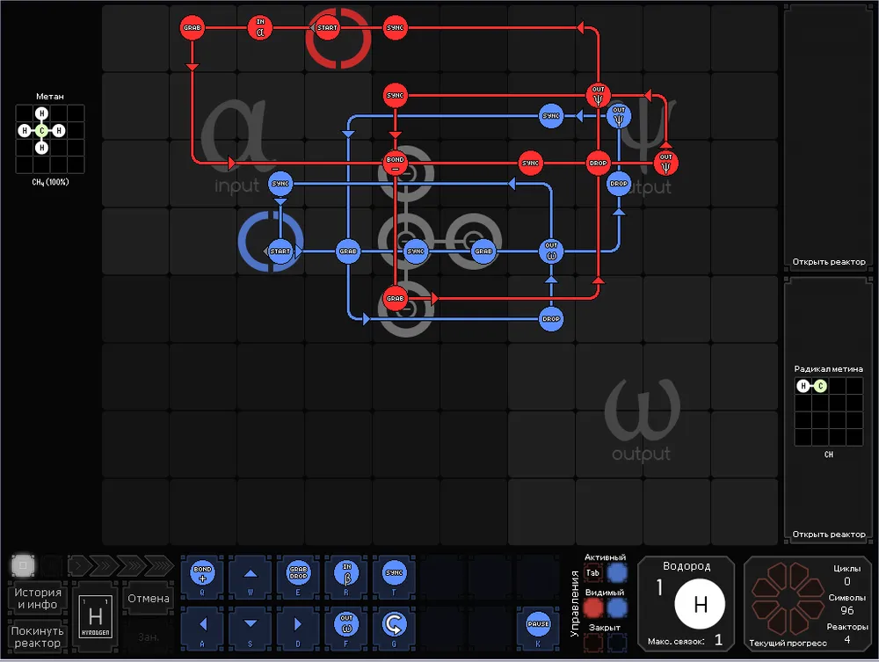Click the Отмена undo button
The width and height of the screenshot is (879, 662).
[149, 599]
